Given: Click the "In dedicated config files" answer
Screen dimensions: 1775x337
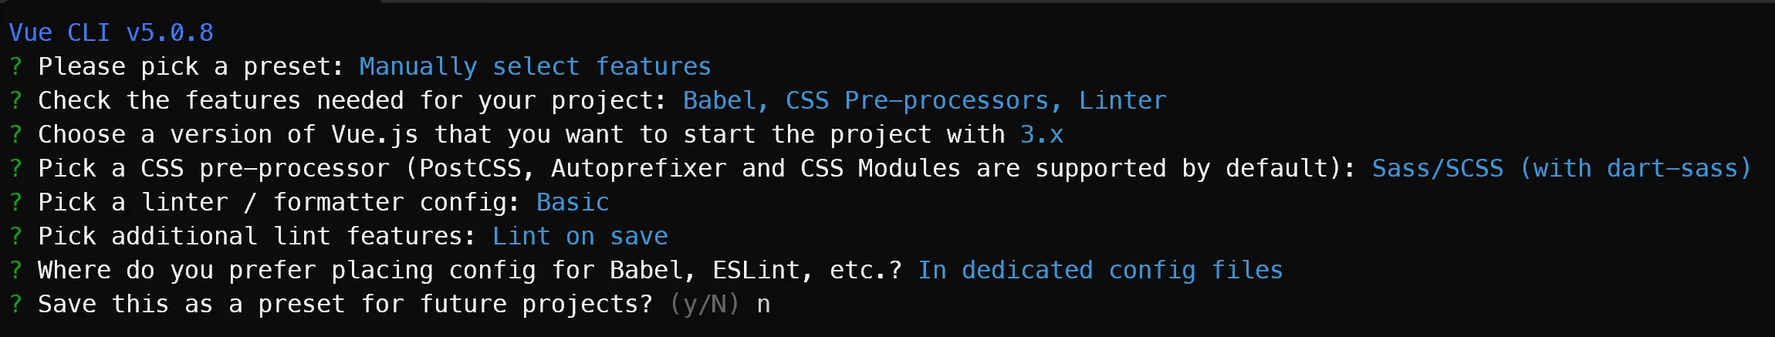Looking at the screenshot, I should [x=1100, y=270].
